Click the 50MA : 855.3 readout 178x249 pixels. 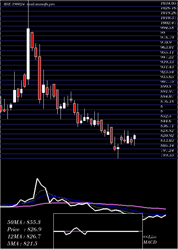pos(24,222)
